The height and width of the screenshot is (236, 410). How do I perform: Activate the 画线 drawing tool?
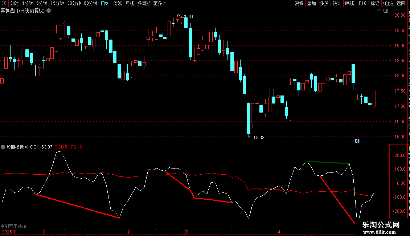(x=350, y=3)
